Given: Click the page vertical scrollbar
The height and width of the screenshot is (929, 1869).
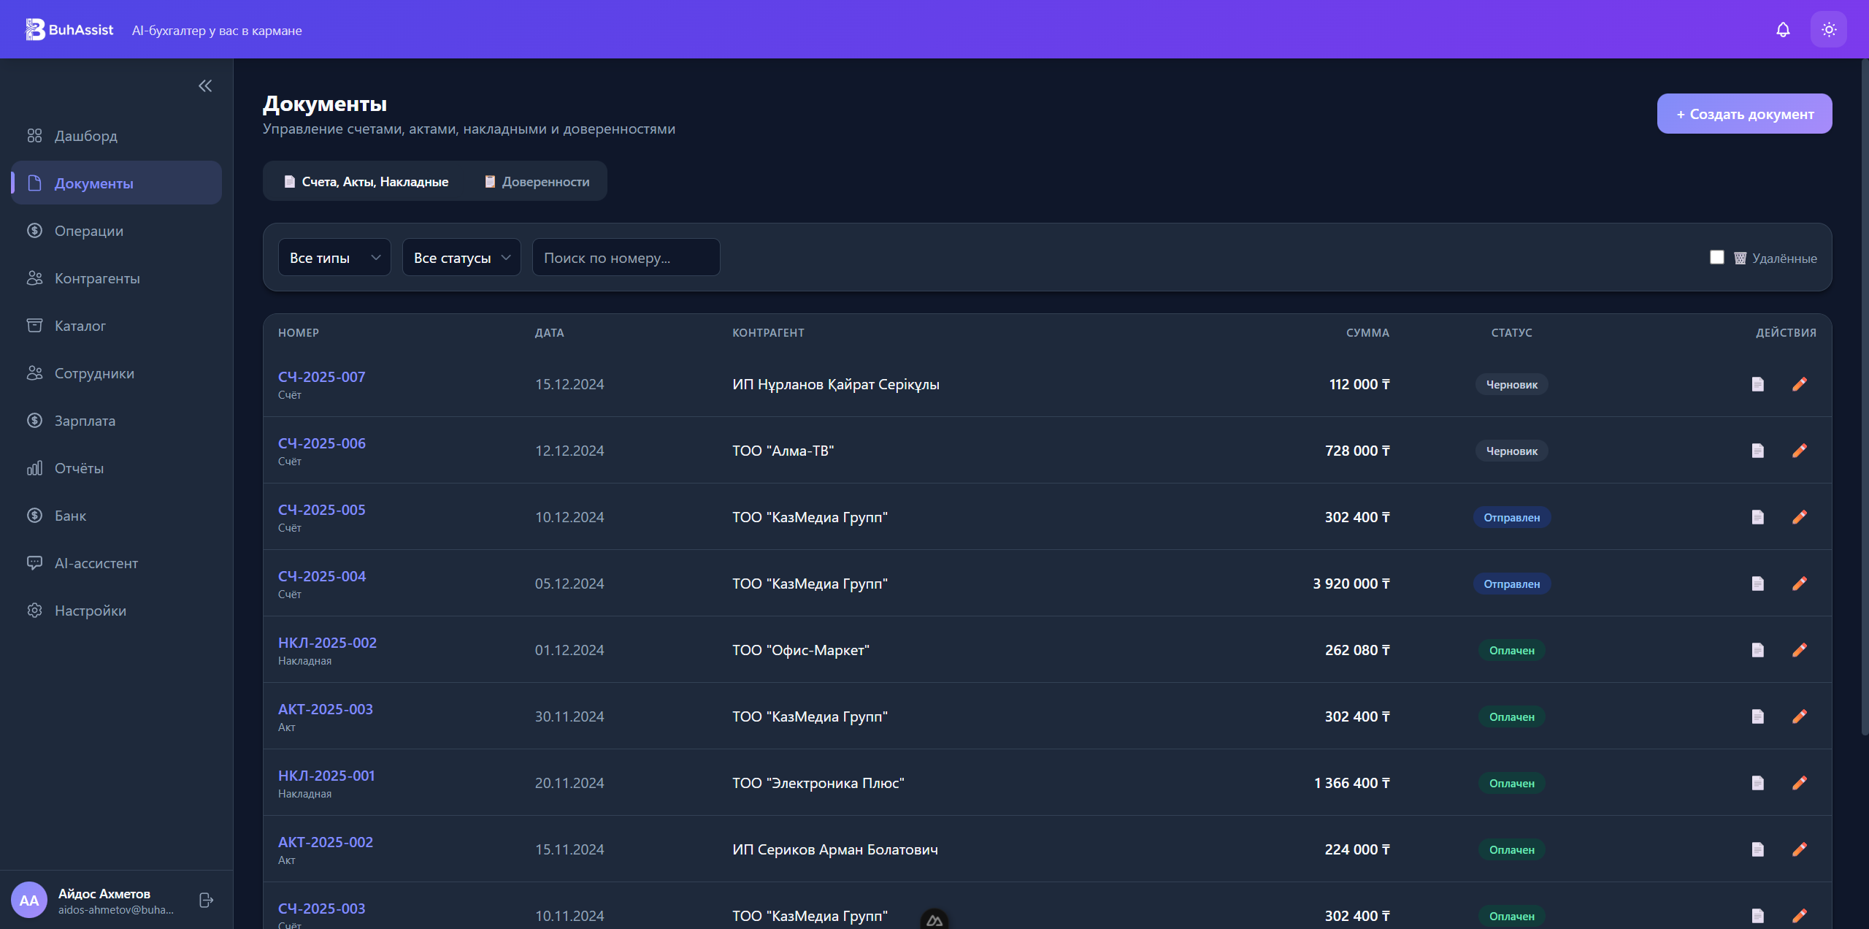Looking at the screenshot, I should (1864, 394).
